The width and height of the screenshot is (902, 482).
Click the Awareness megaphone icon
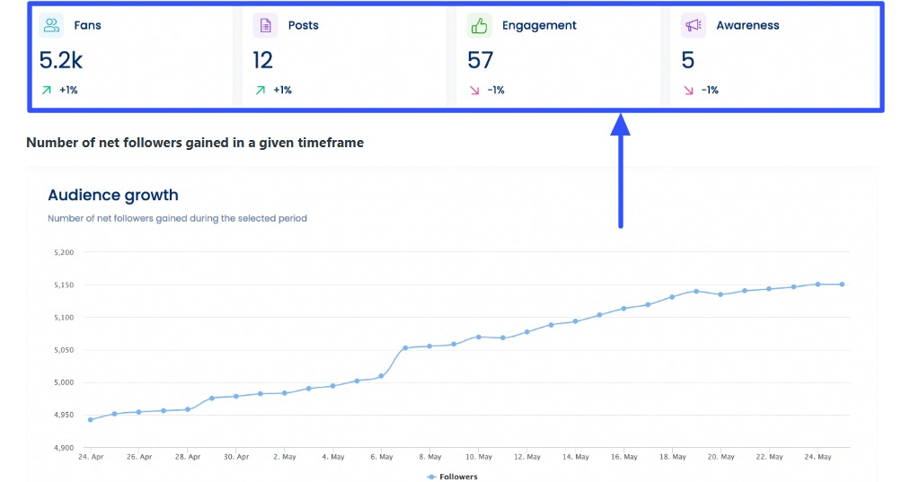[x=693, y=25]
